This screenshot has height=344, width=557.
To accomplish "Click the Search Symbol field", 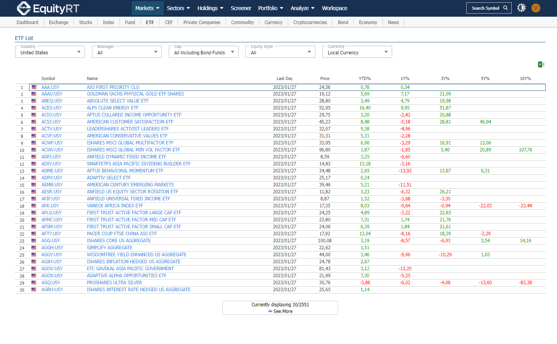I will [x=489, y=8].
